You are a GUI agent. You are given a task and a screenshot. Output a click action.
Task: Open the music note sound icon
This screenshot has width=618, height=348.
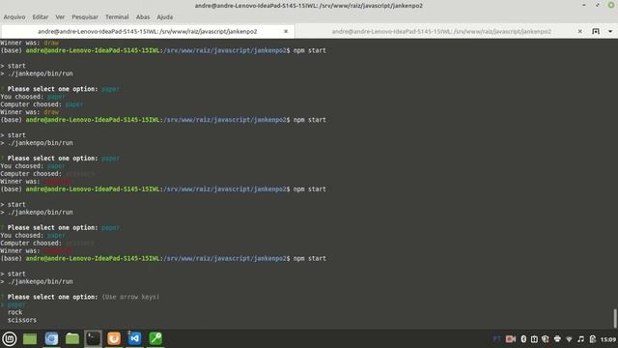(580, 339)
